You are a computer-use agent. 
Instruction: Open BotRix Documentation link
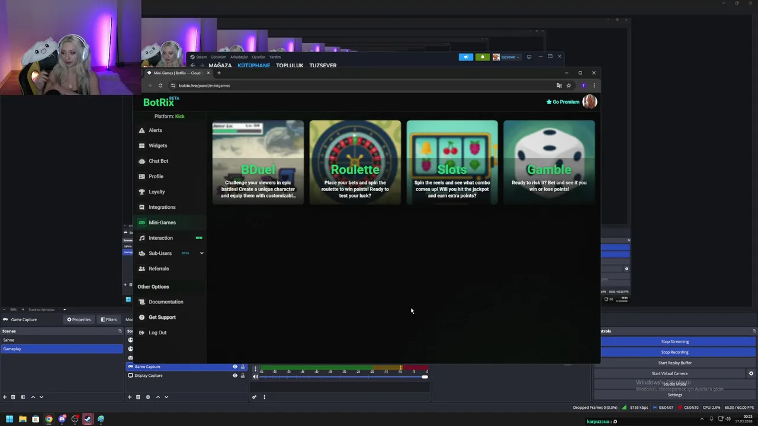166,302
